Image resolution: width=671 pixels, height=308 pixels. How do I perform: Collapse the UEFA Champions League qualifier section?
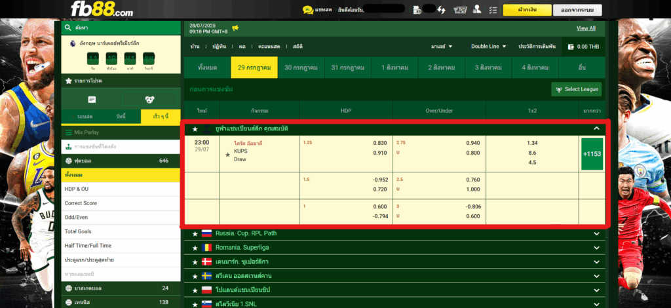point(596,128)
